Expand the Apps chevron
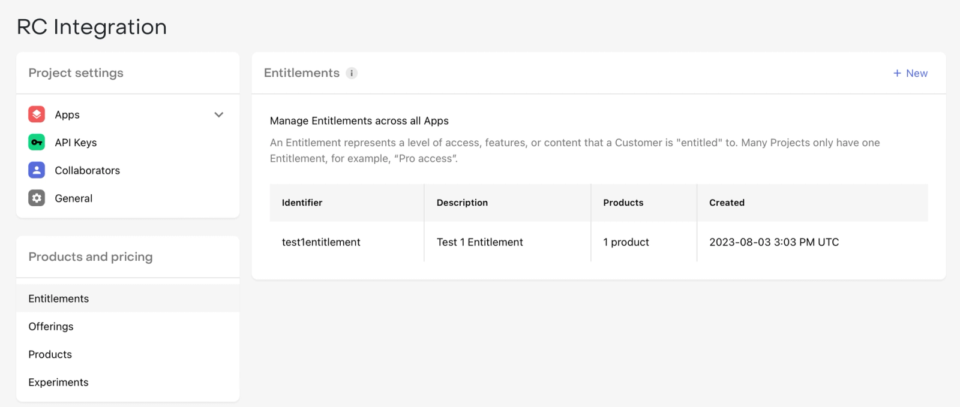 click(x=219, y=114)
